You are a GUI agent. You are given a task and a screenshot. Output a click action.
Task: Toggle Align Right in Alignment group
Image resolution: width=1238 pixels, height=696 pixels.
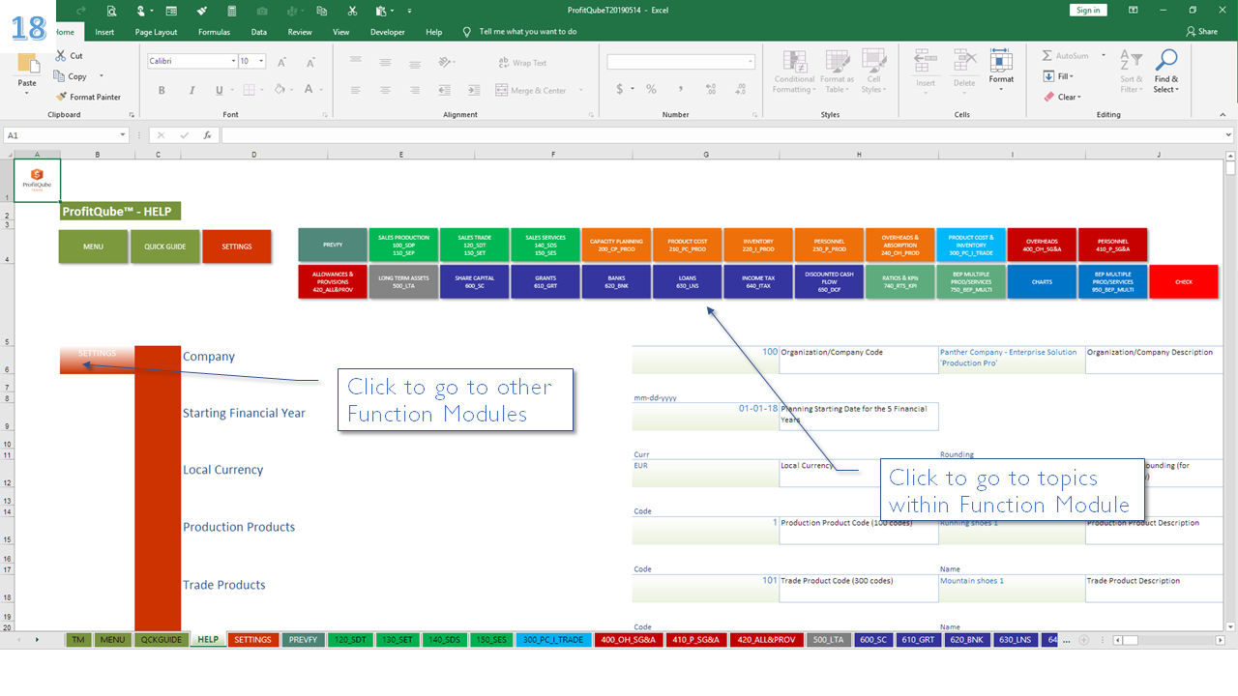414,90
